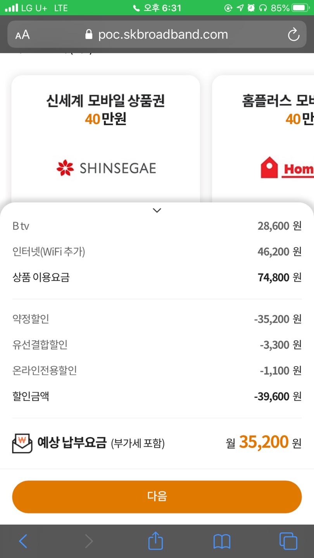
Task: Open the Safari share sheet
Action: tap(156, 540)
